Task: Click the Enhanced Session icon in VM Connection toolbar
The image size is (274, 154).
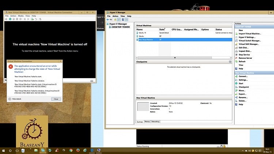Action: (x=40, y=19)
